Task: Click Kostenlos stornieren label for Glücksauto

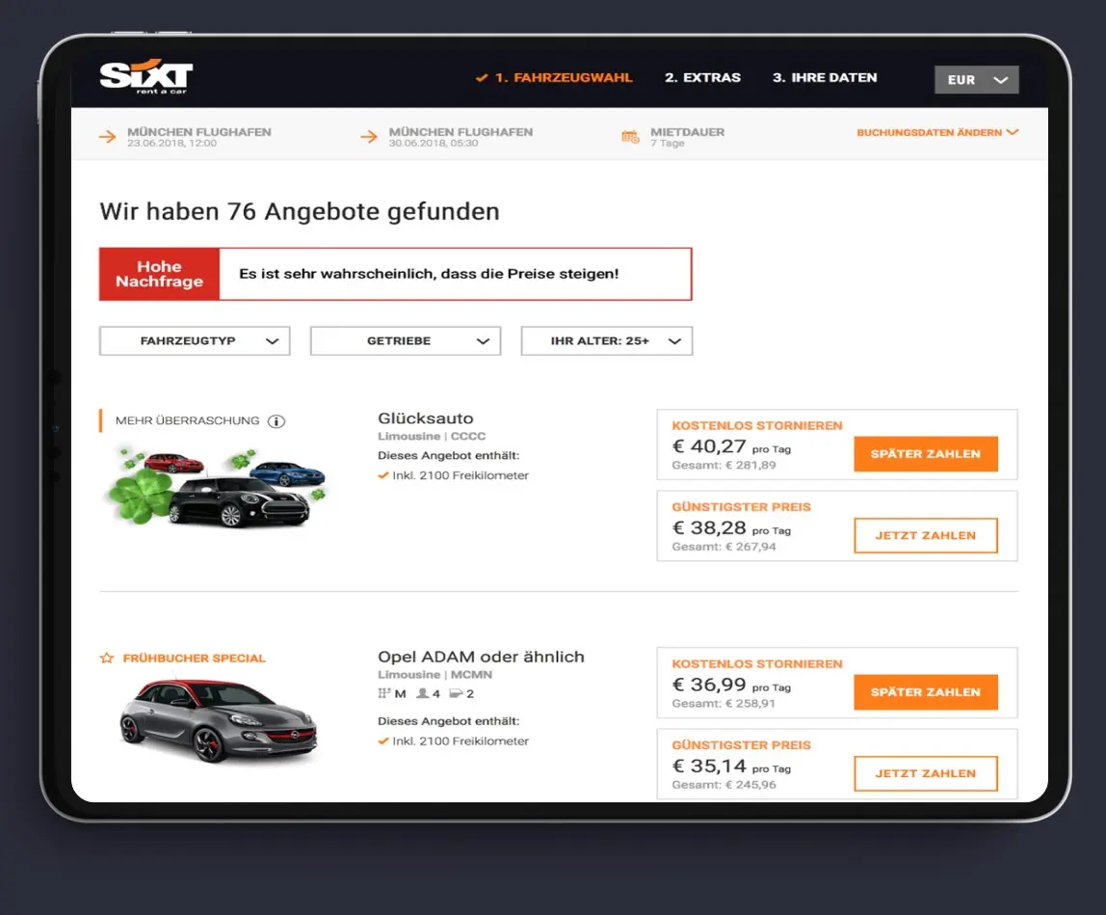Action: point(757,426)
